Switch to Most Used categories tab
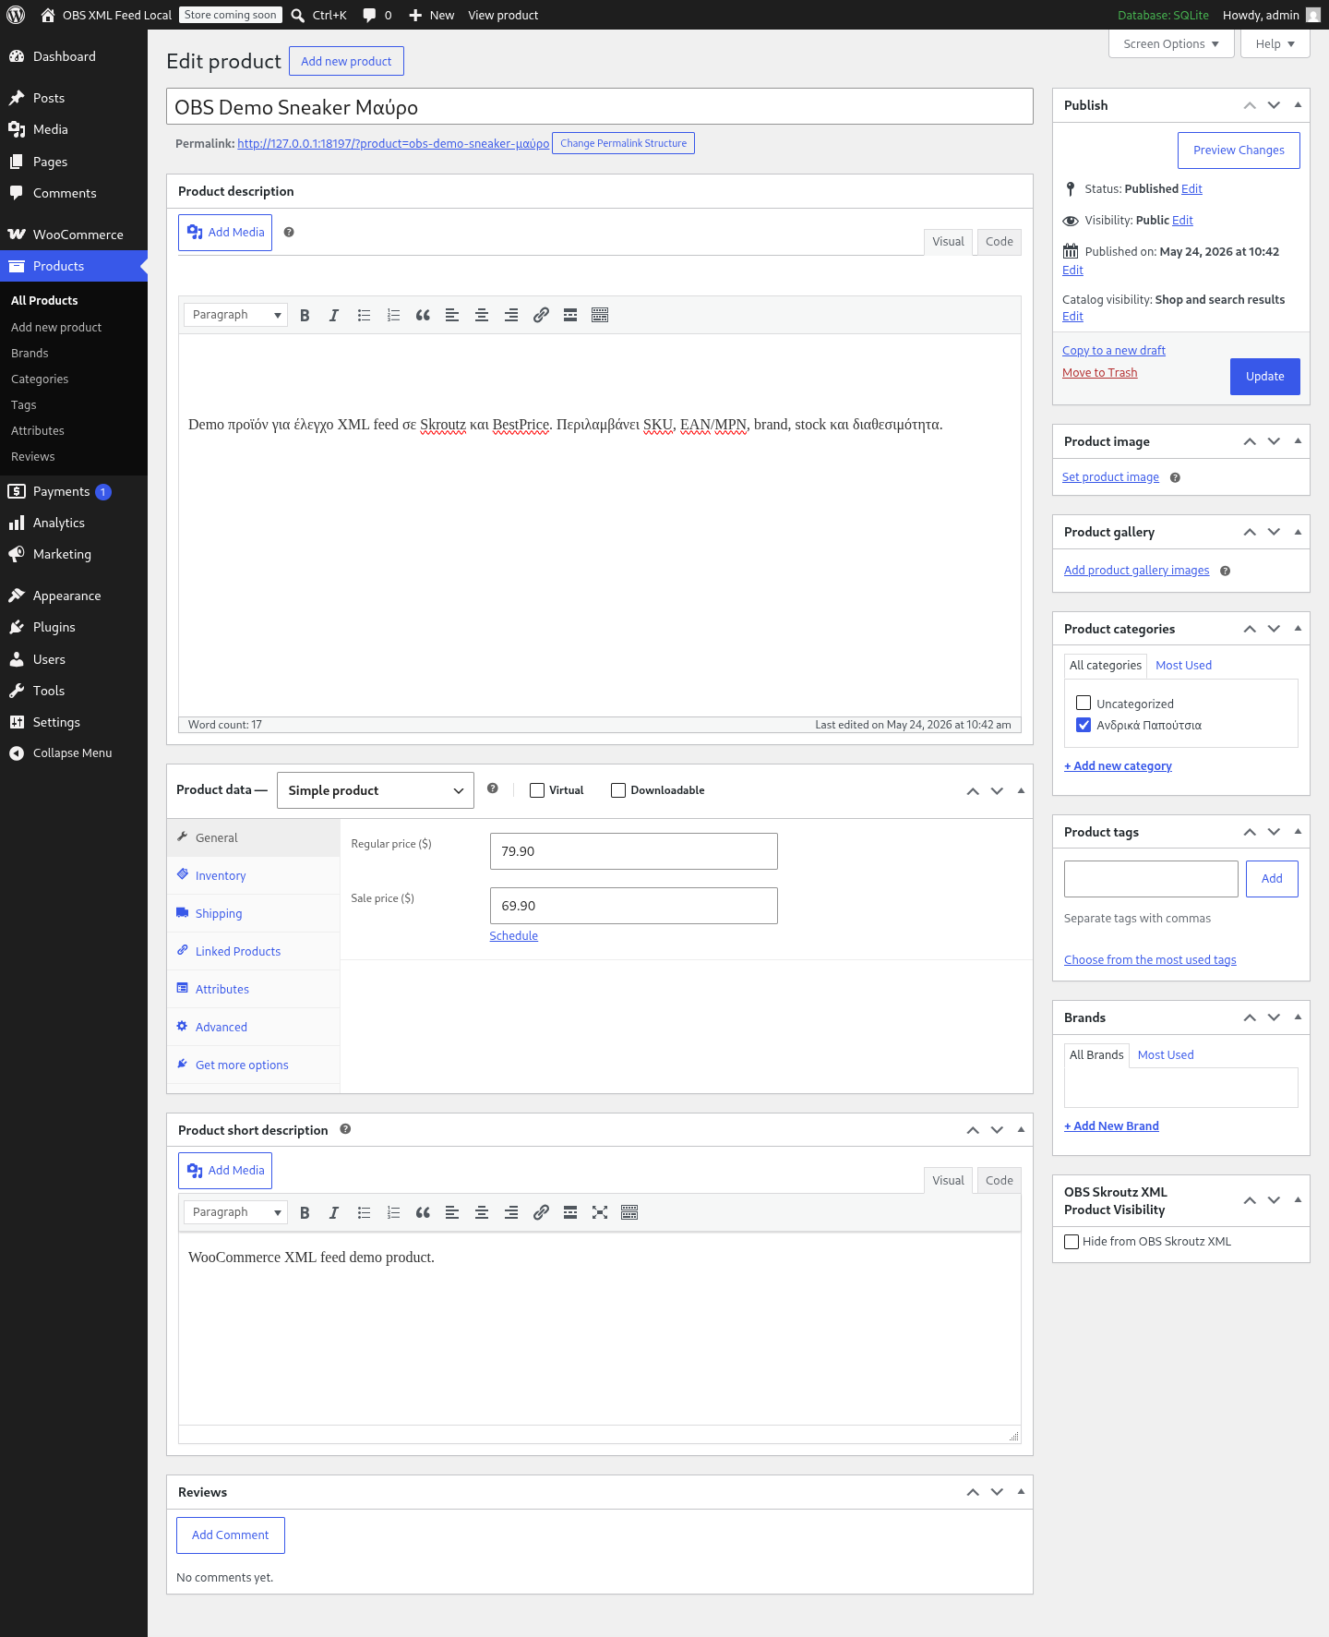Screen dimensions: 1329x1637 (1183, 665)
